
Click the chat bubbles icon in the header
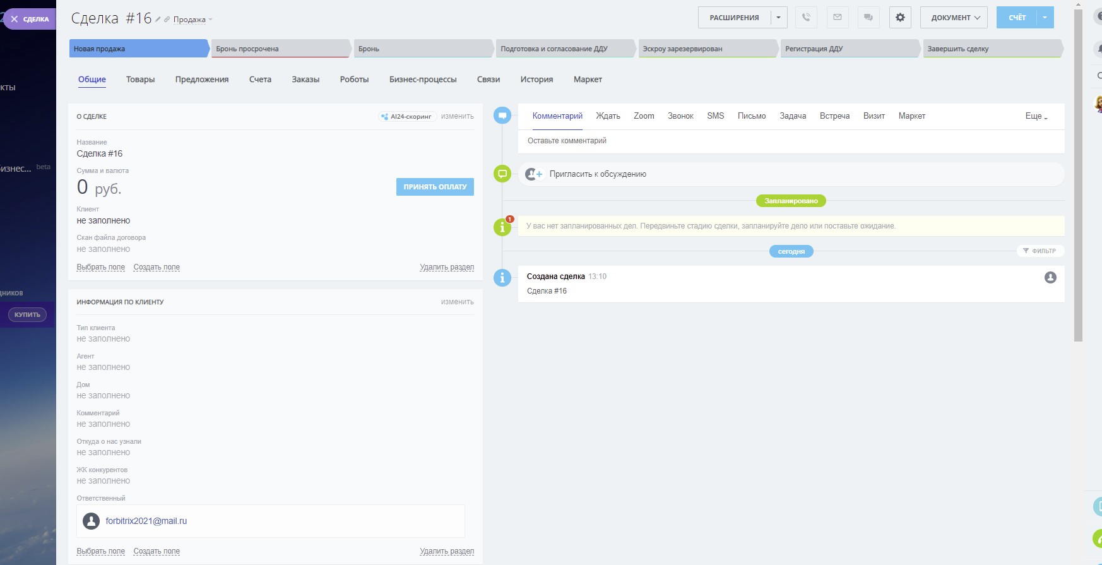868,18
